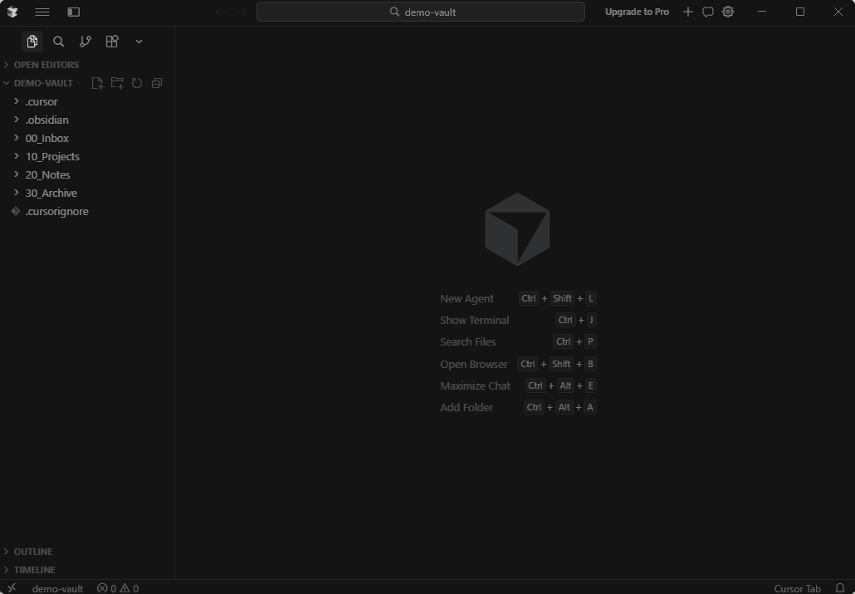855x594 pixels.
Task: Click New Agent shortcut hint
Action: [x=518, y=298]
